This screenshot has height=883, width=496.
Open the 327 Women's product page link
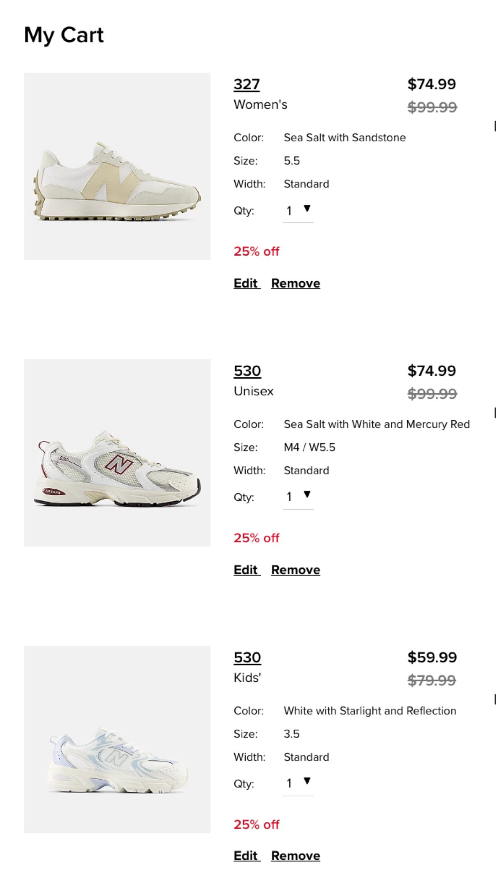click(x=247, y=84)
